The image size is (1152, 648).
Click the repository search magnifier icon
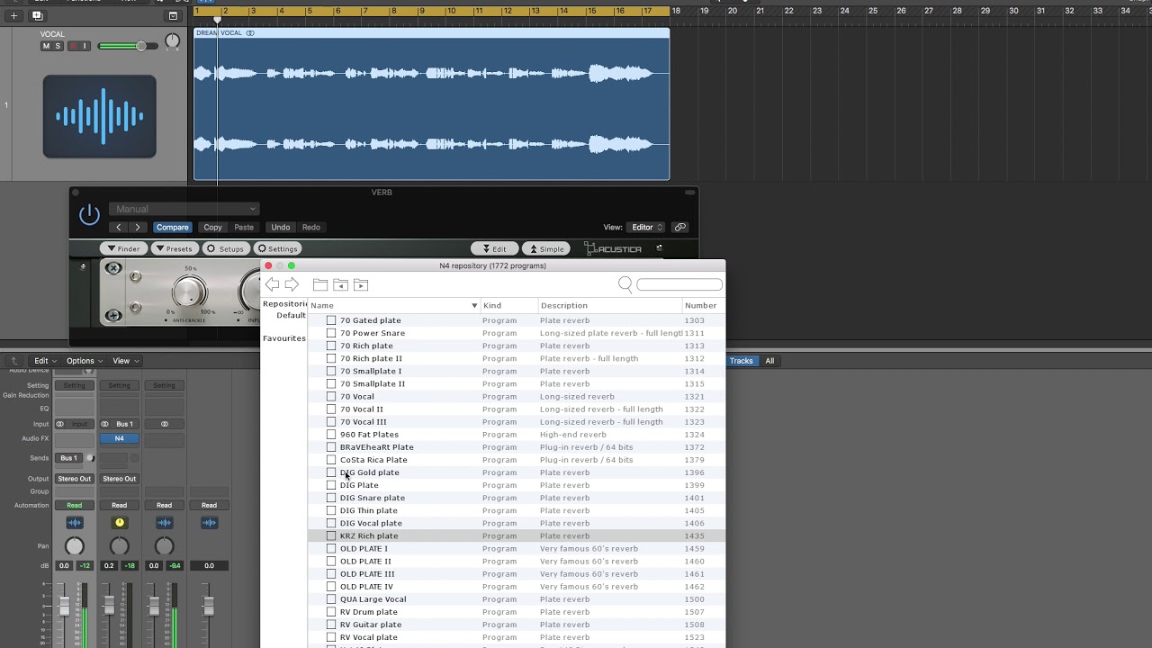pos(625,284)
